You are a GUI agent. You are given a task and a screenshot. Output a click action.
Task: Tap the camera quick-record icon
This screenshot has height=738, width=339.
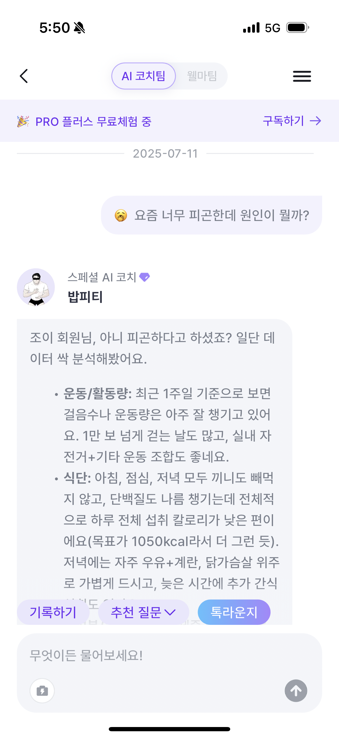pos(42,691)
